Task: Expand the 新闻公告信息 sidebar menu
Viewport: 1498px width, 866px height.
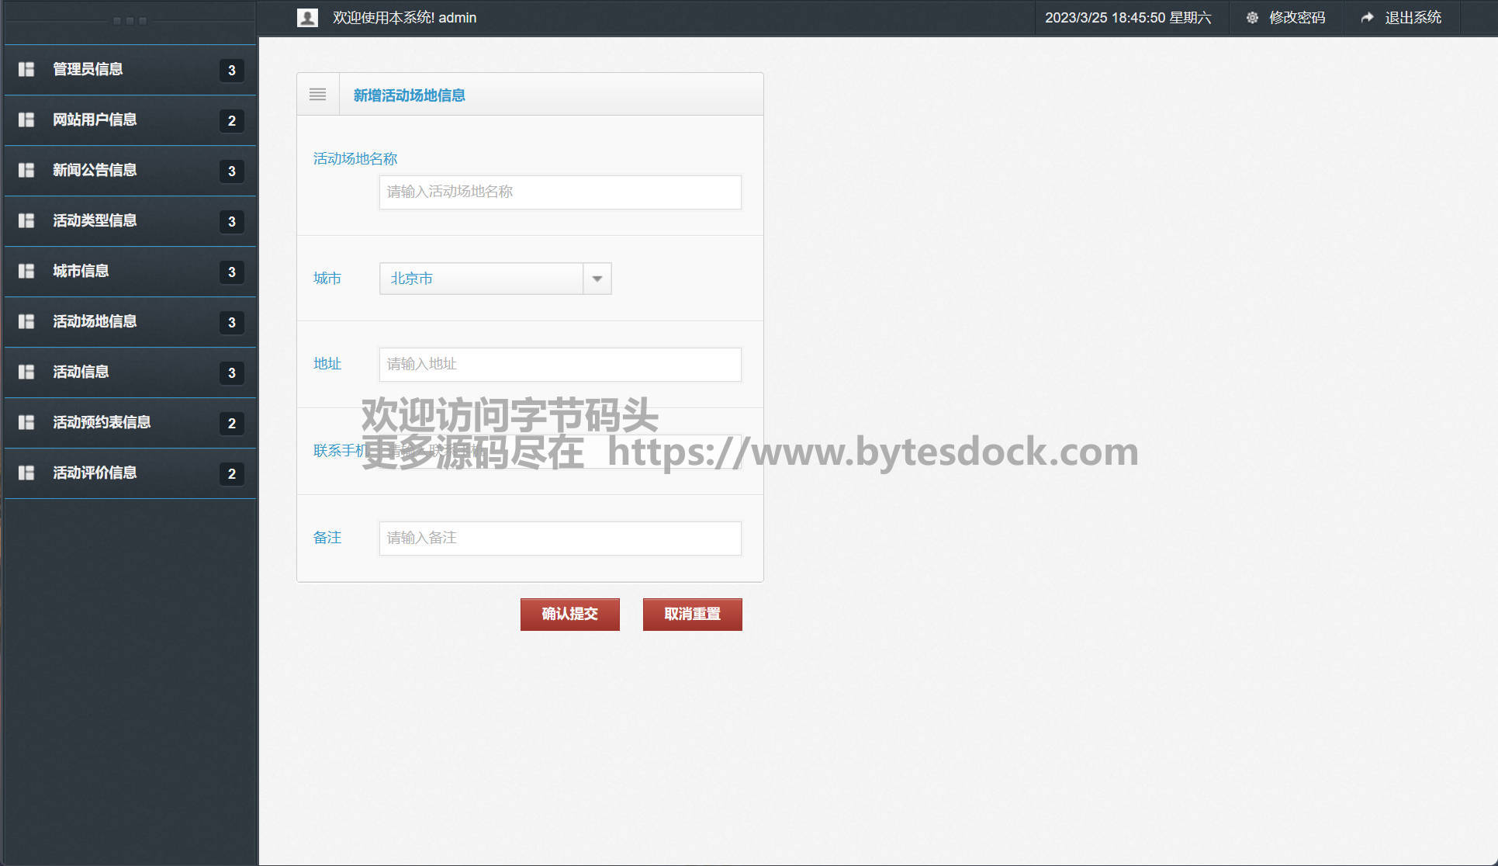Action: tap(95, 170)
